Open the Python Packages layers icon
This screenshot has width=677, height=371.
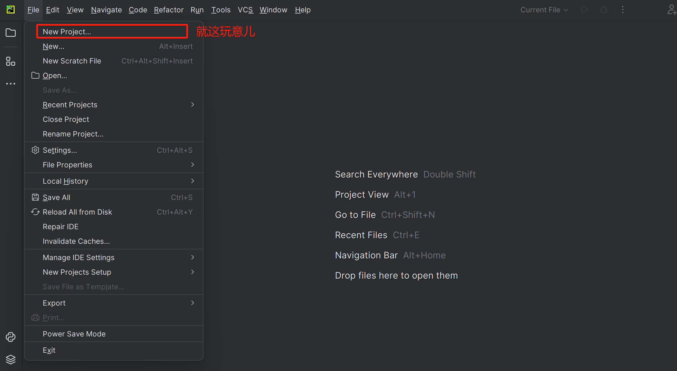pos(11,359)
